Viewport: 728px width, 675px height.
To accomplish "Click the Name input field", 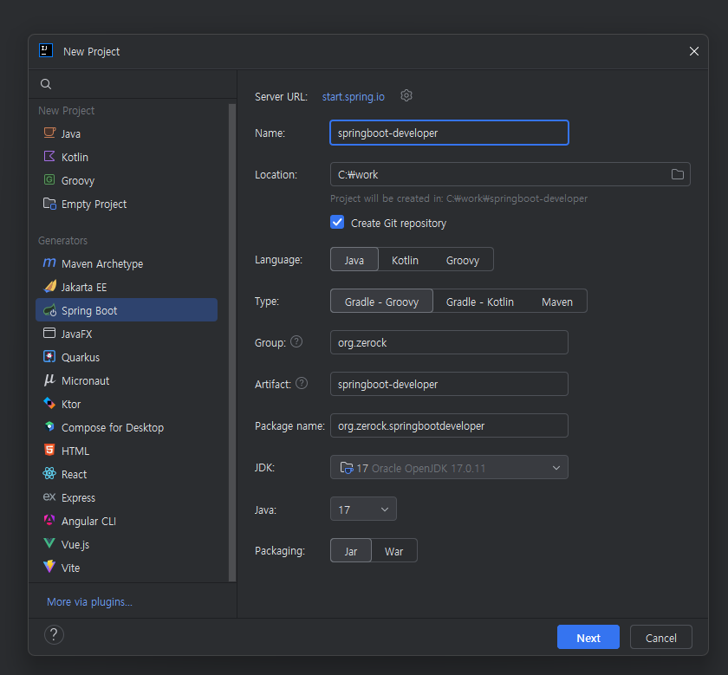I will pos(449,133).
